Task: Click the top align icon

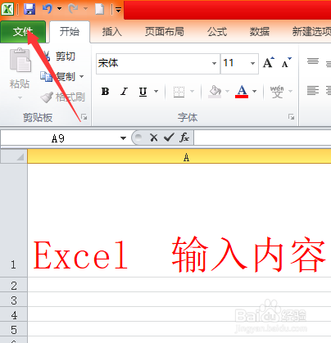Action: (313, 61)
